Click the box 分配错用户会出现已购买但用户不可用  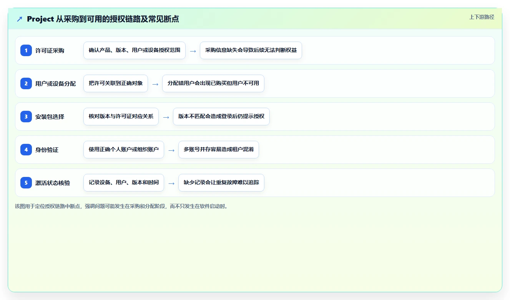point(213,83)
